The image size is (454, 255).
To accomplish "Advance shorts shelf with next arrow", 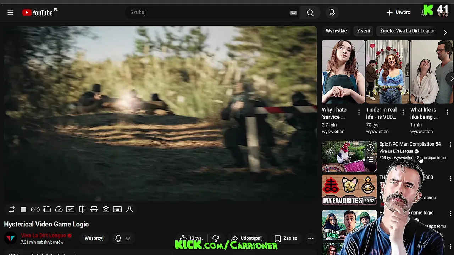I will 451,78.
